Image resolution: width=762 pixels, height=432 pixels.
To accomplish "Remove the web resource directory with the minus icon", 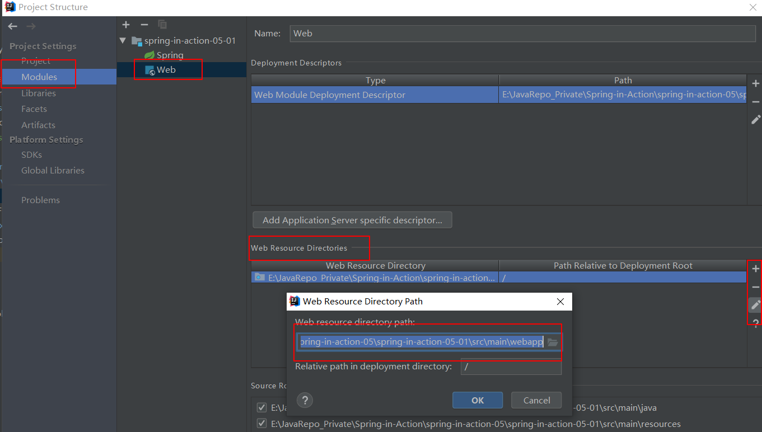I will click(x=756, y=287).
